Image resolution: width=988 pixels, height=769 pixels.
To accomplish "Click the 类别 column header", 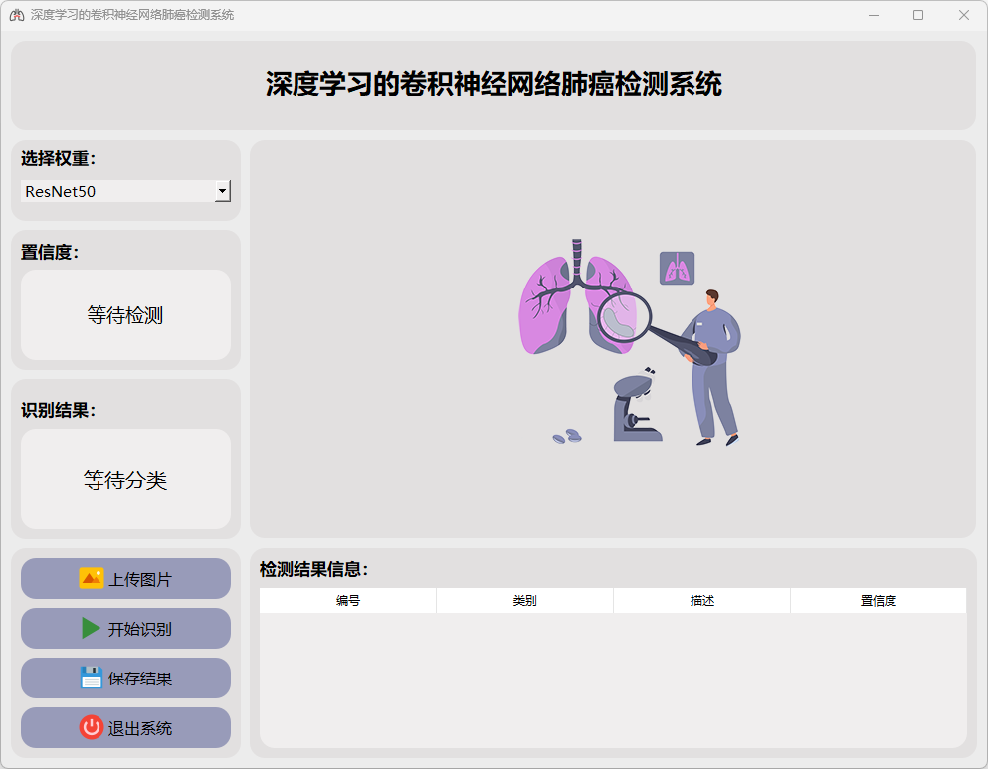I will click(524, 601).
